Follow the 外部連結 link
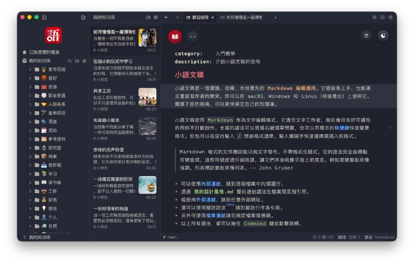414x264 pixels. (x=205, y=200)
